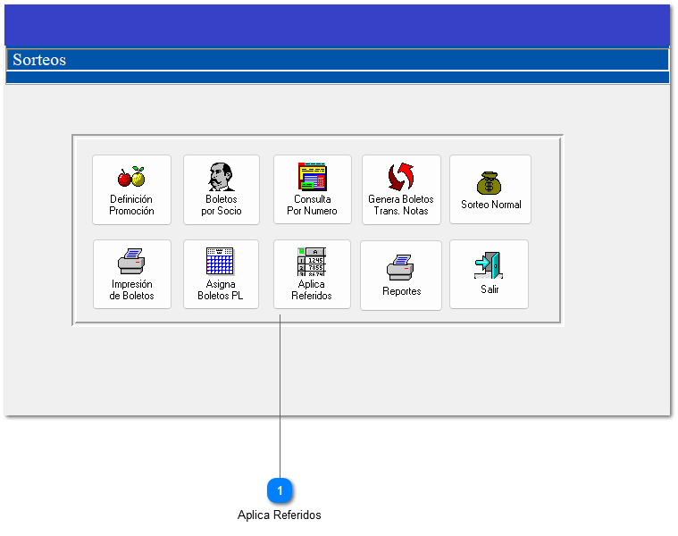Click the blue grid Asigna Boletos PL icon

coord(220,261)
